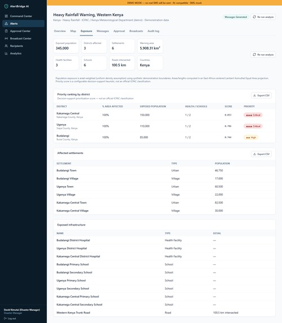Click Budalangi District Hospital row
Image resolution: width=282 pixels, height=323 pixels.
coord(164,240)
